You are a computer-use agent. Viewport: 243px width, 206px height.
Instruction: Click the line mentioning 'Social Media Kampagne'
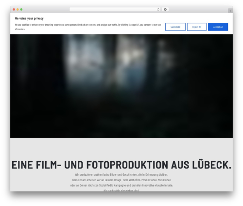click(121, 185)
